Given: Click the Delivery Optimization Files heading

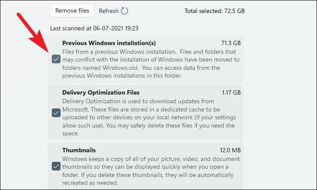Looking at the screenshot, I should (101, 92).
